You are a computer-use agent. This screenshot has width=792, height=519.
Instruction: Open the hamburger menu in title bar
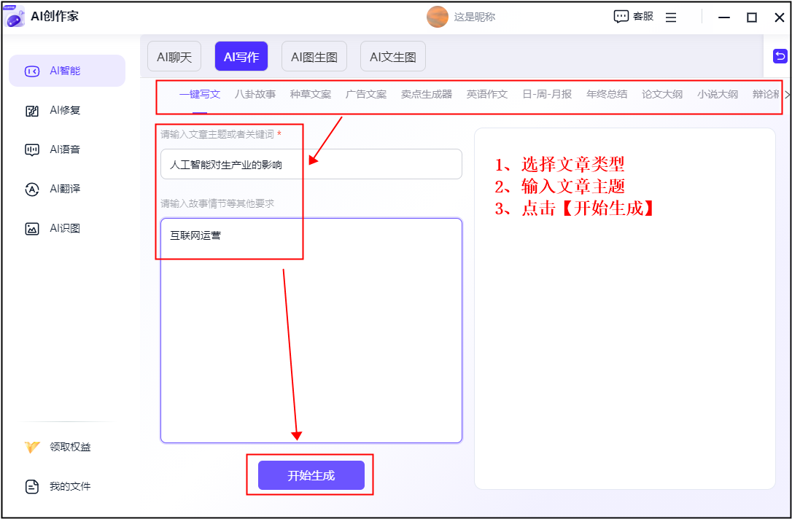(x=671, y=17)
